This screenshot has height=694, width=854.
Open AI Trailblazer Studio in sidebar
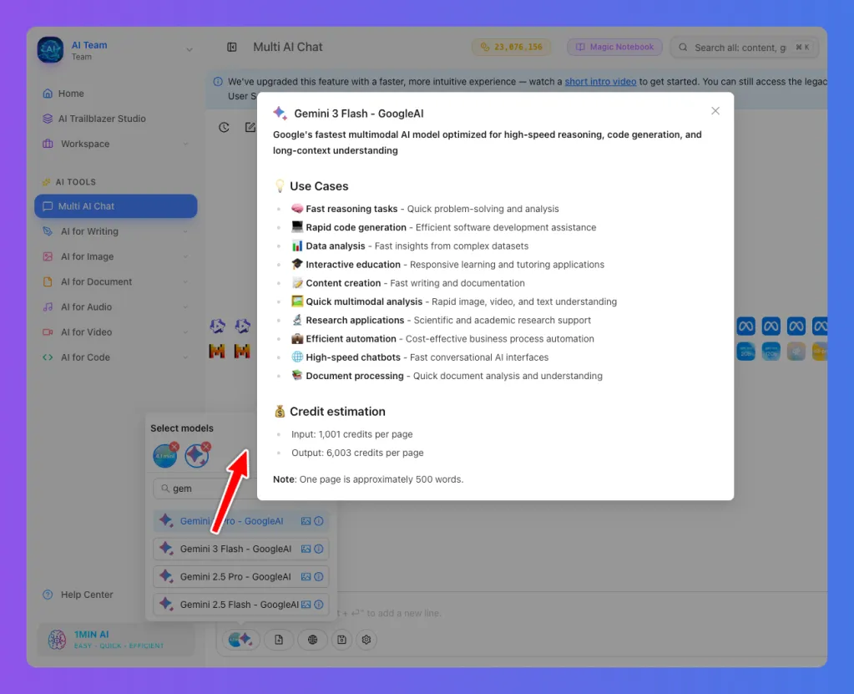115,119
